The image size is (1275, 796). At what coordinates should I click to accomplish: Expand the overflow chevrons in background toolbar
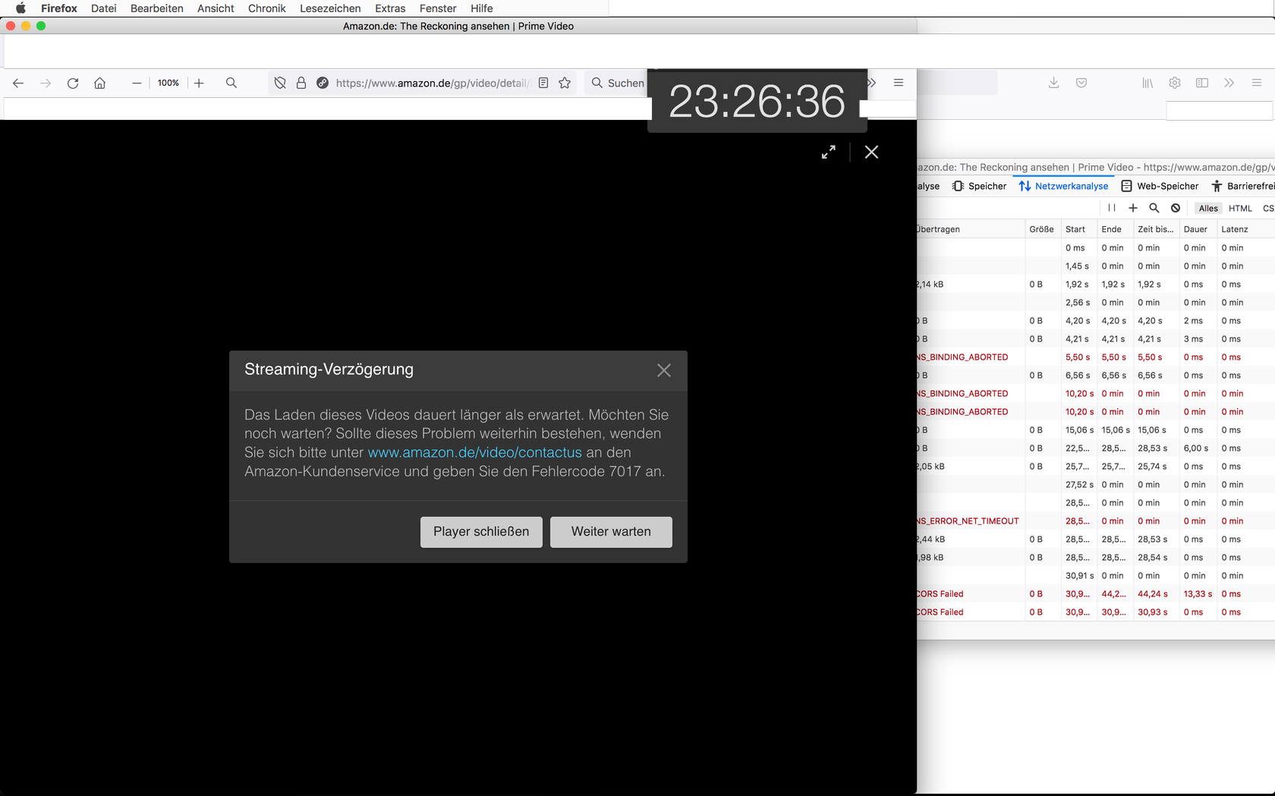coord(1229,83)
